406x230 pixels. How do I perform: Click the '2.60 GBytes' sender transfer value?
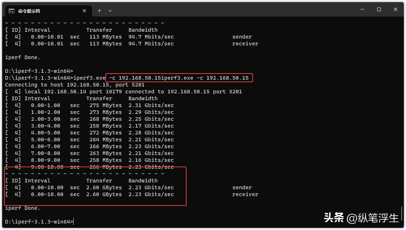click(x=104, y=187)
